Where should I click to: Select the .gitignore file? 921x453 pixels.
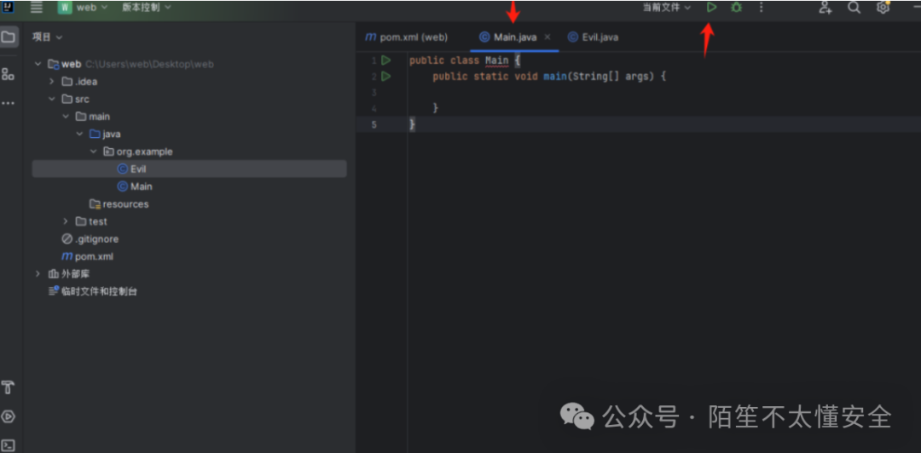189,239
